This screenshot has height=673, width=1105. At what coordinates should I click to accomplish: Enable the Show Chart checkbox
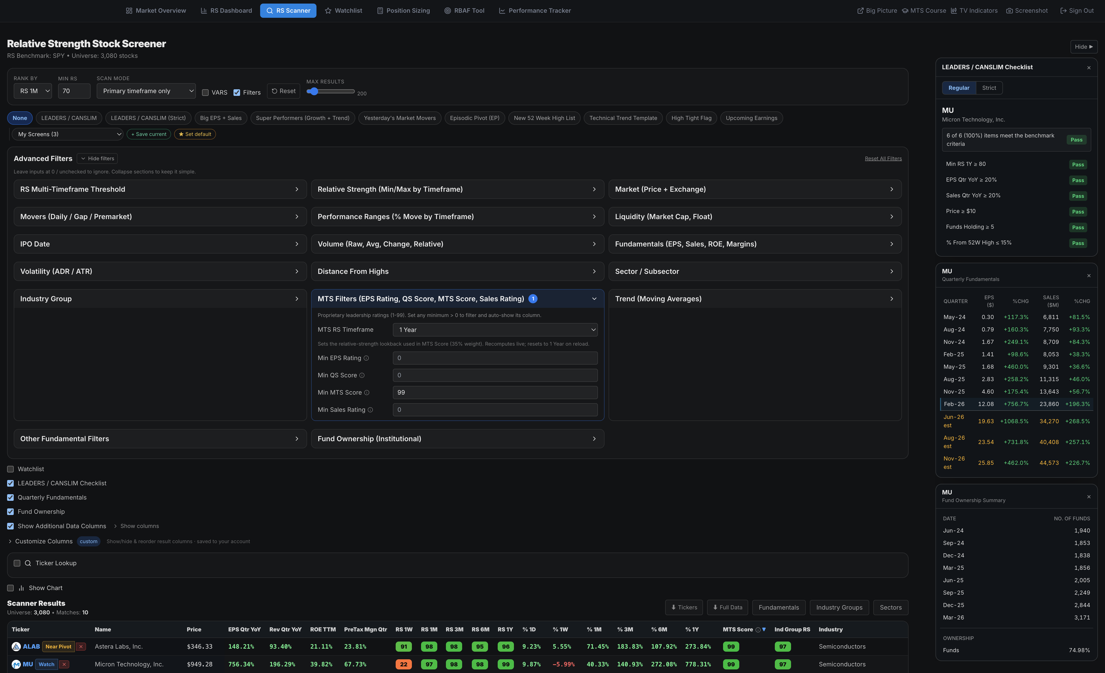click(x=10, y=588)
